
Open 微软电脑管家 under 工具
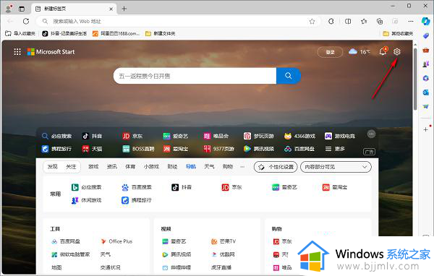click(x=71, y=254)
